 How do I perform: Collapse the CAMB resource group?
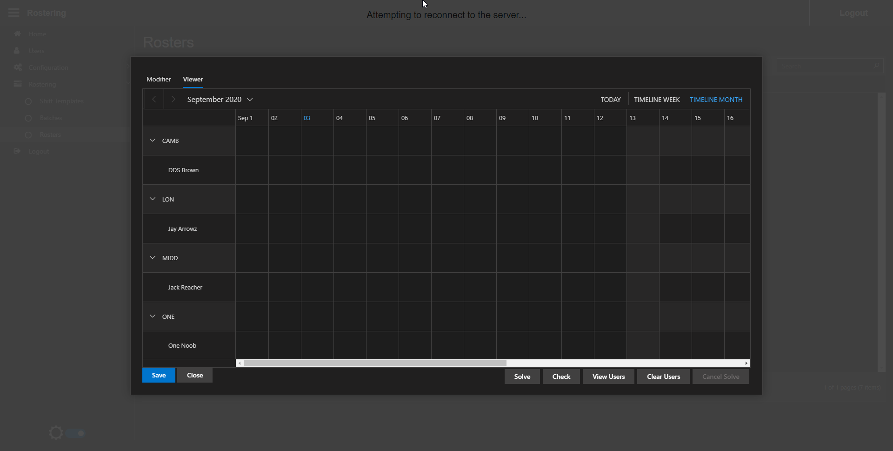(x=153, y=141)
